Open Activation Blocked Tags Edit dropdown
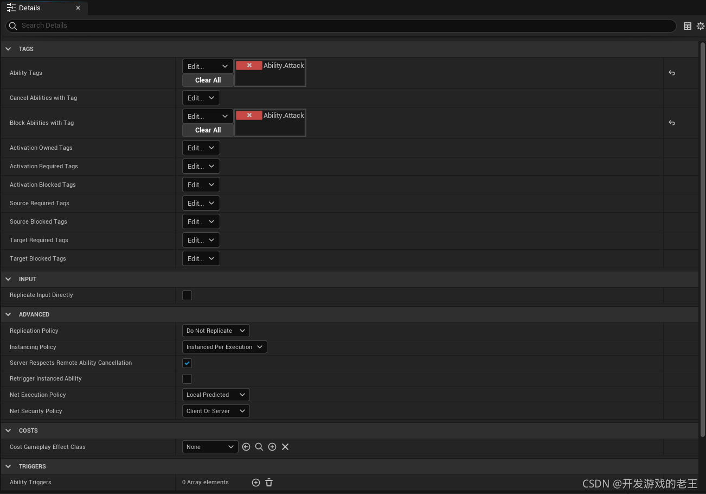The image size is (706, 494). [201, 185]
